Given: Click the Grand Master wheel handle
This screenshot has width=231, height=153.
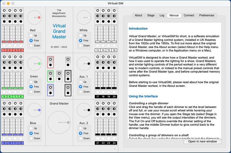Looking at the screenshot, I should (68, 122).
